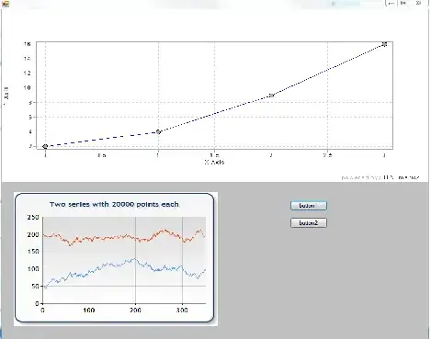431x339 pixels.
Task: Click the 300 label on the lower chart axis
Action: click(x=182, y=311)
